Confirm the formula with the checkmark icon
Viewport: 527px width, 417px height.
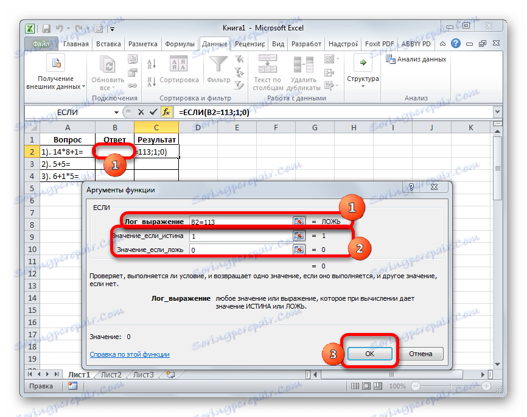pyautogui.click(x=153, y=112)
